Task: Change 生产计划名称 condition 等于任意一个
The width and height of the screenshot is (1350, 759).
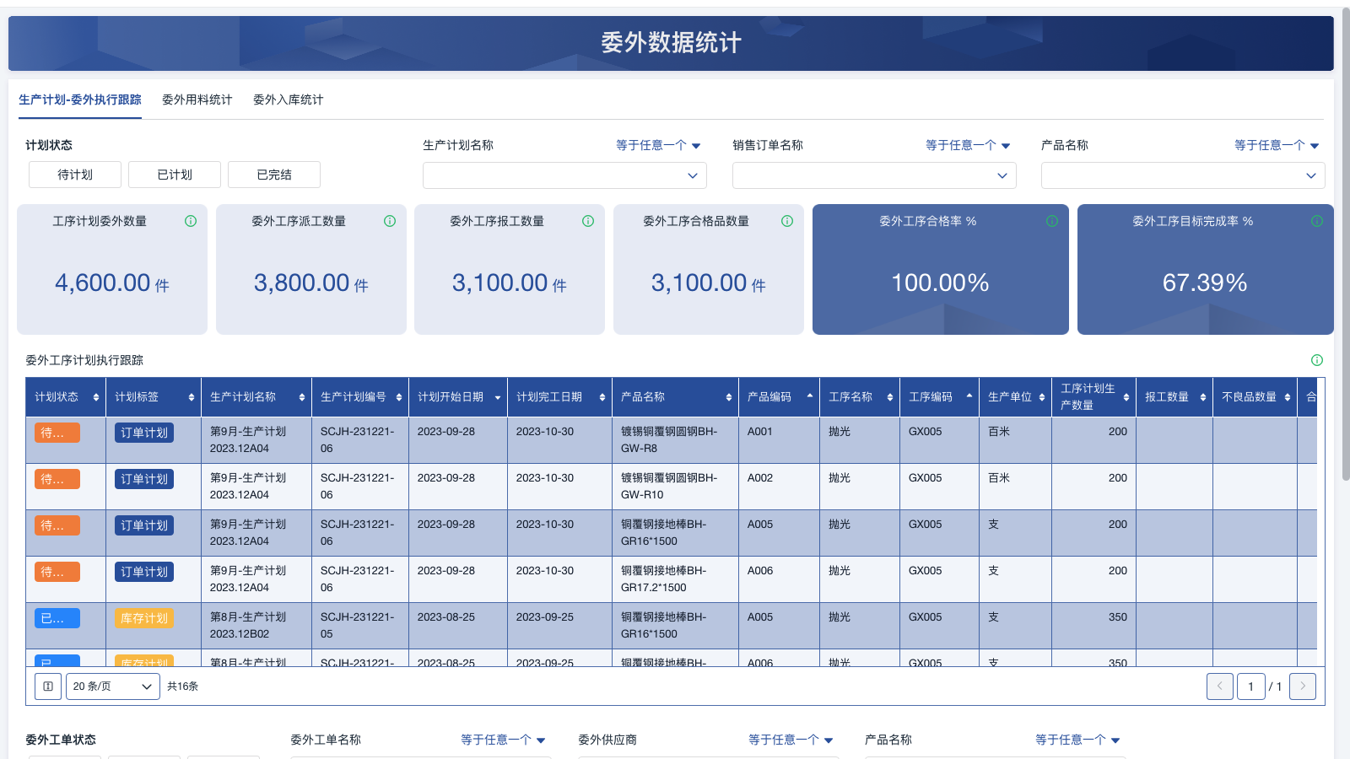Action: (658, 145)
